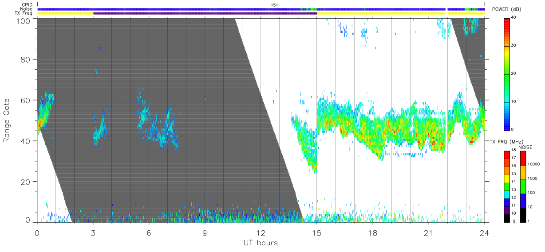Select tick 3 on the UT hours axis

click(93, 232)
